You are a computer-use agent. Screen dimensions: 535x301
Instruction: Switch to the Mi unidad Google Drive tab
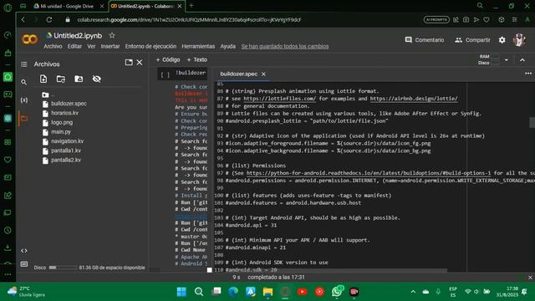tap(67, 6)
